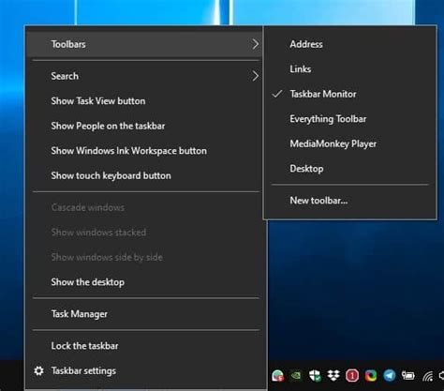Screen dimensions: 444x391
Task: Choose Show the desktop
Action: pos(146,282)
